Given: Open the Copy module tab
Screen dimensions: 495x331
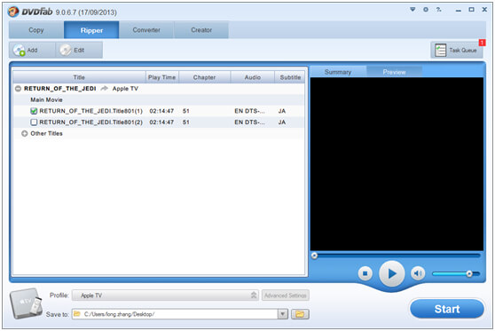Looking at the screenshot, I should coord(36,30).
